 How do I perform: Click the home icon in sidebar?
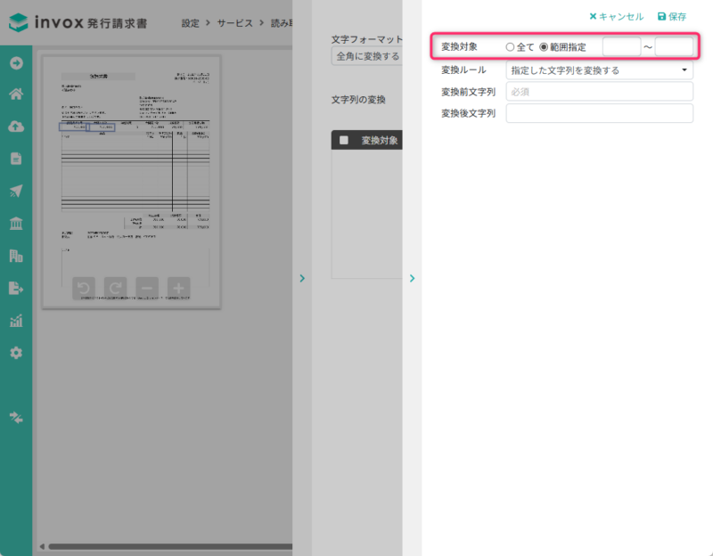coord(16,94)
